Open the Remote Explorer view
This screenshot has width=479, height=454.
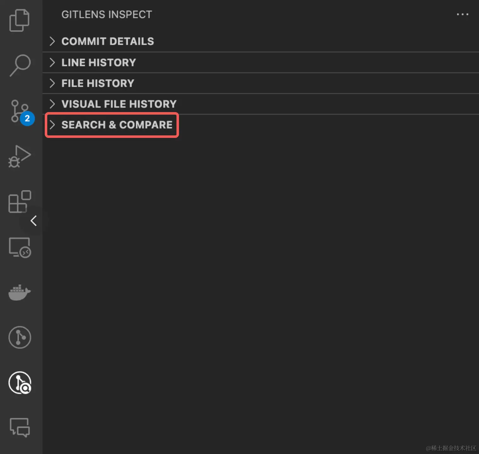click(20, 247)
